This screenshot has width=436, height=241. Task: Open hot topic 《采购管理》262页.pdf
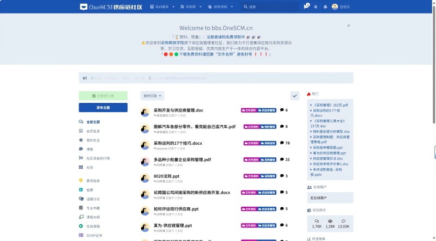point(331,105)
